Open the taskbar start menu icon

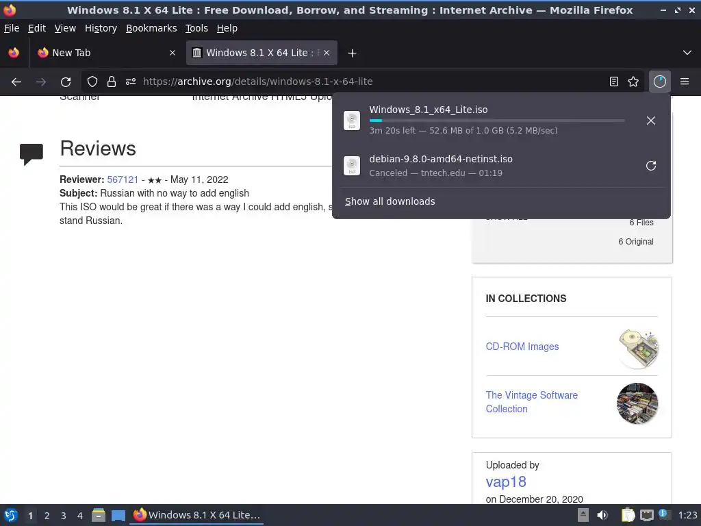(11, 515)
